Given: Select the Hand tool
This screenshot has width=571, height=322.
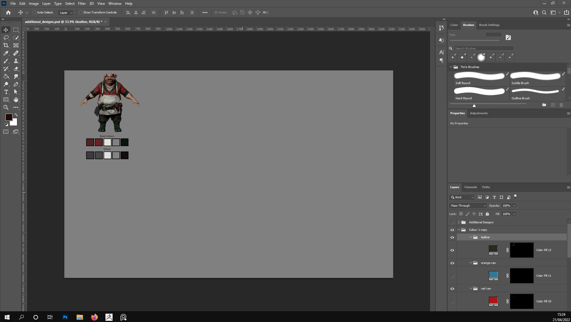Looking at the screenshot, I should pos(16,100).
